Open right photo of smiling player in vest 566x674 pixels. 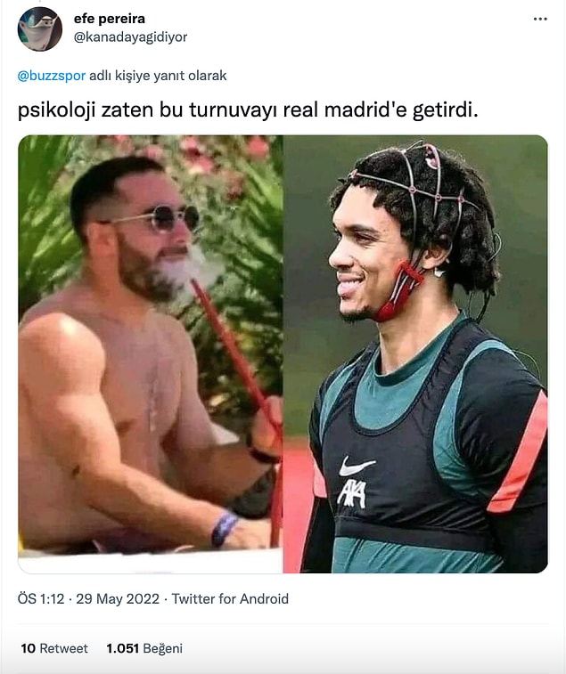(415, 354)
